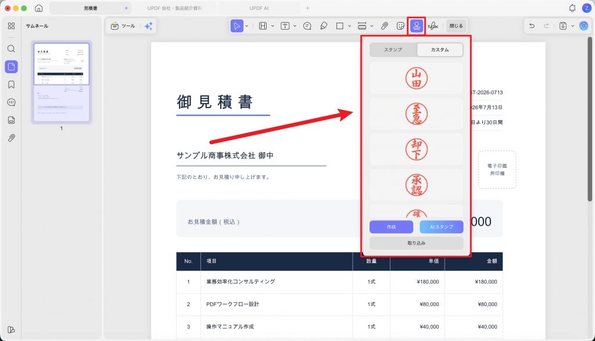Screen dimensions: 595x341
Task: Select the 山田 custom stamp
Action: (x=416, y=78)
